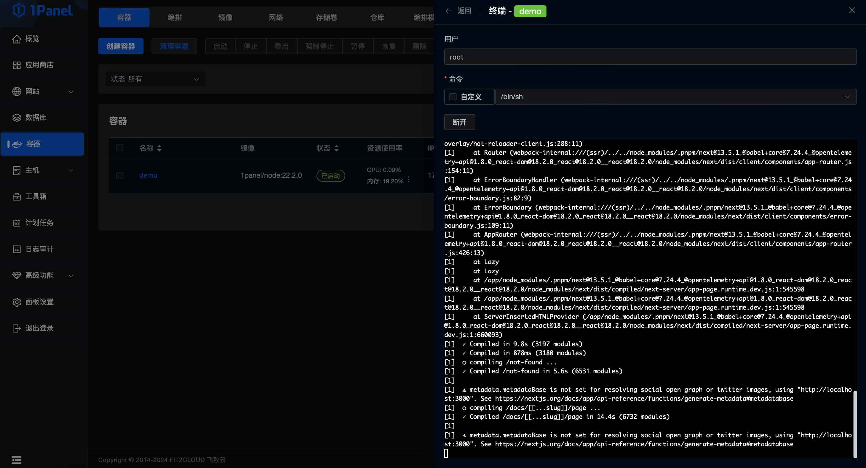Switch to the 存储卷 tab
866x468 pixels.
coord(326,18)
